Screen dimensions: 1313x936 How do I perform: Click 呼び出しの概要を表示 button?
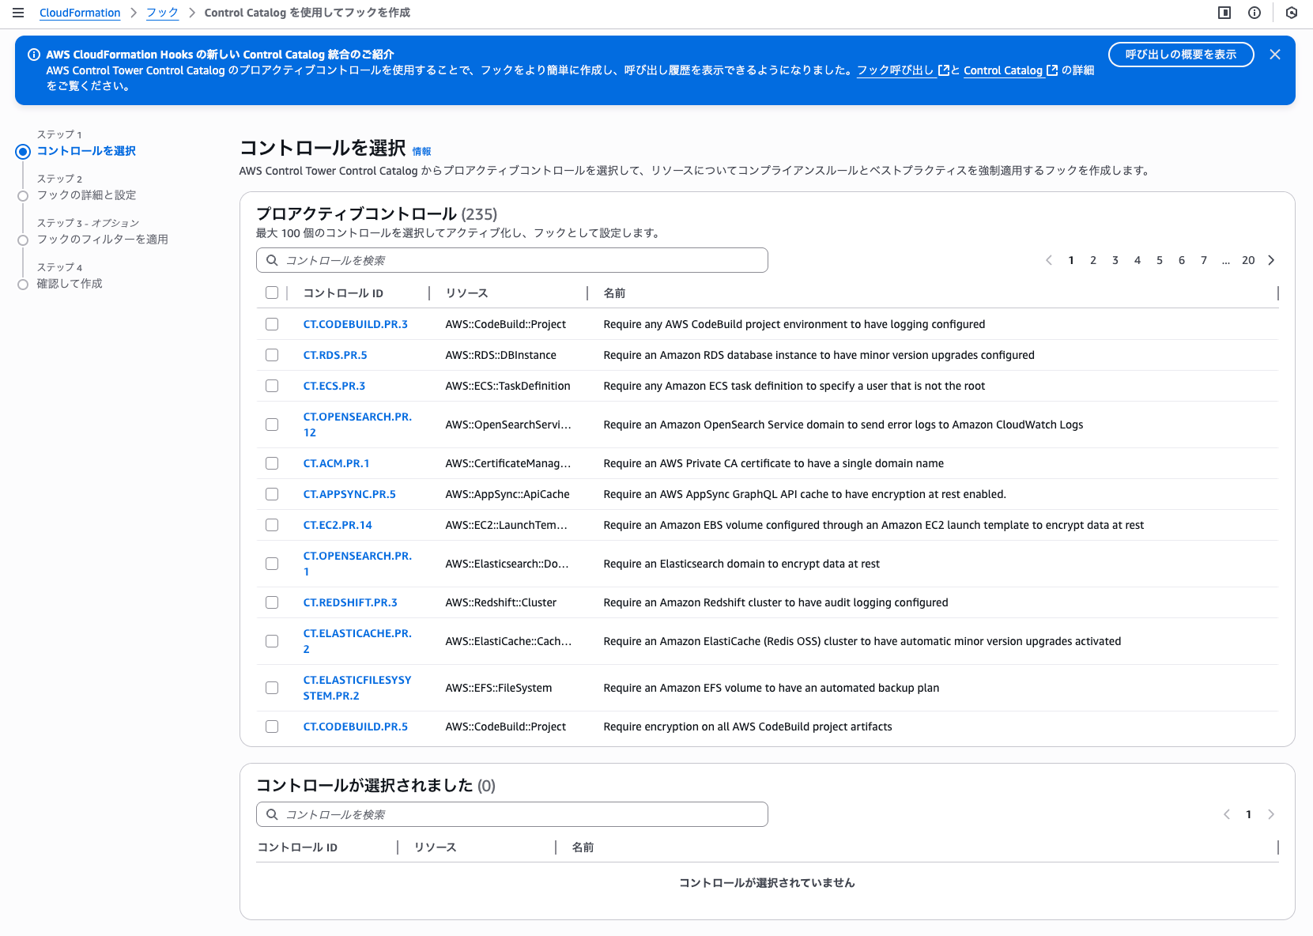click(x=1181, y=55)
